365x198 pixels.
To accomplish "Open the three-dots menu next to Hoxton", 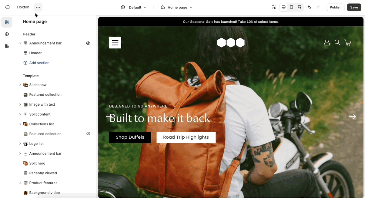I will click(38, 7).
